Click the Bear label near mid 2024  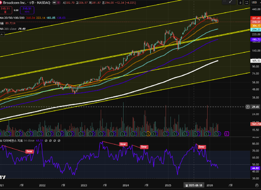144,147
